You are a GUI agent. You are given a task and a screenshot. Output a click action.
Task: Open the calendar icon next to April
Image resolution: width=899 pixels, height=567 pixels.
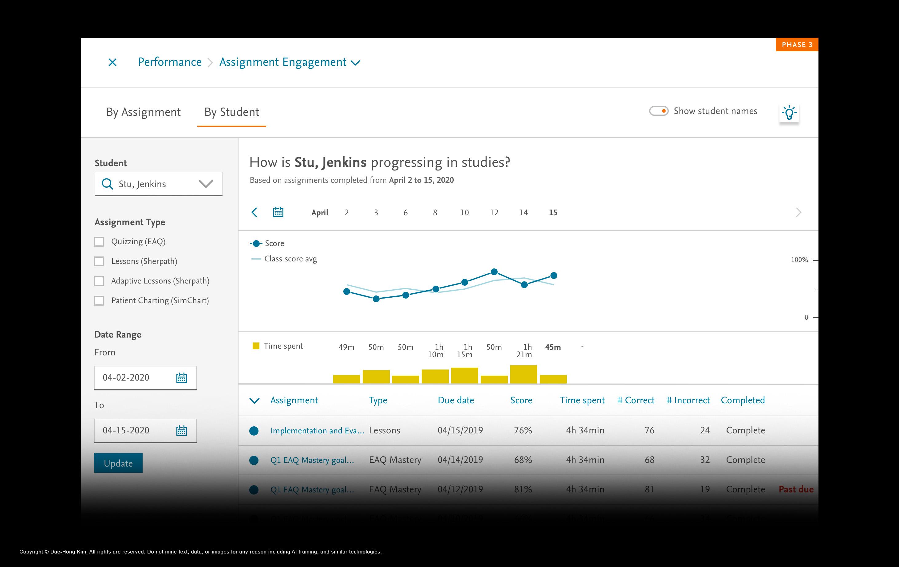(278, 212)
